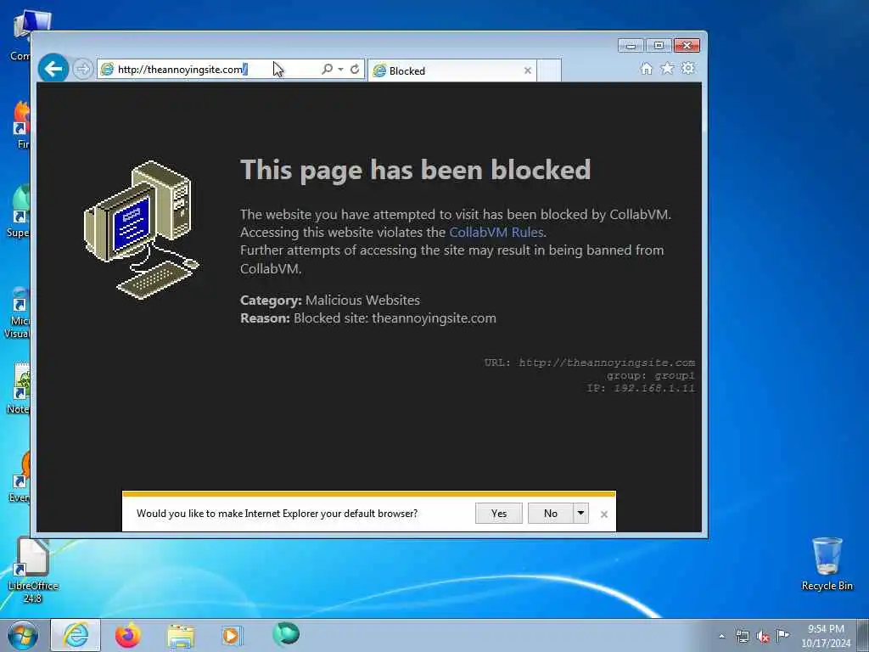Launch Firefox from the taskbar

(128, 635)
